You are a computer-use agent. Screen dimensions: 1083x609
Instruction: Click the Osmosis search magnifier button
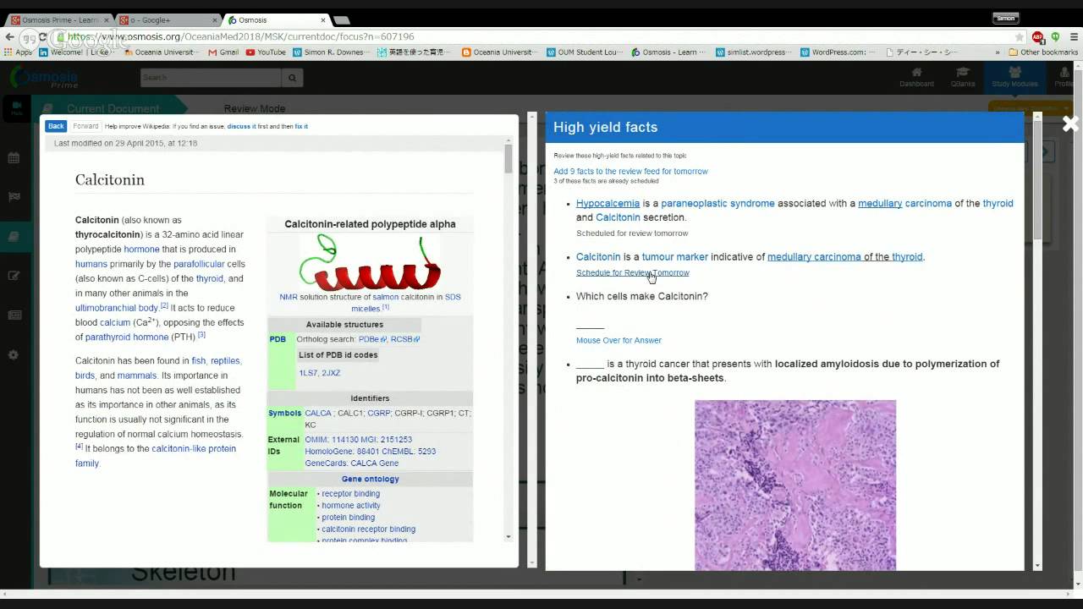pos(292,77)
